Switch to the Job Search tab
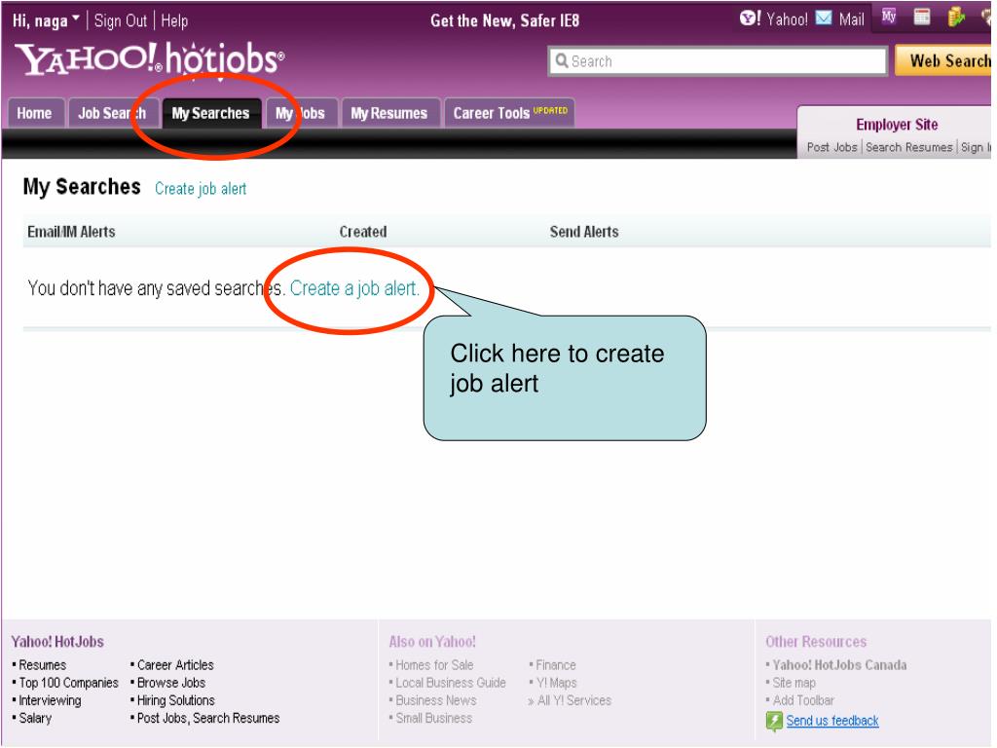Screen dimensions: 997x748 112,113
